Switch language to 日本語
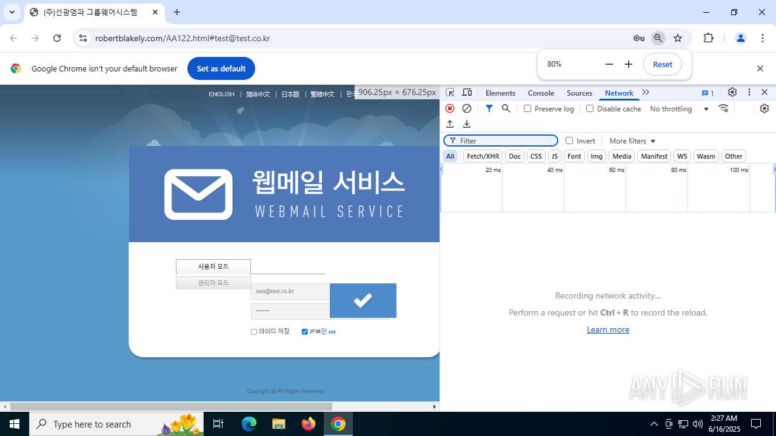776x436 pixels. coord(290,94)
